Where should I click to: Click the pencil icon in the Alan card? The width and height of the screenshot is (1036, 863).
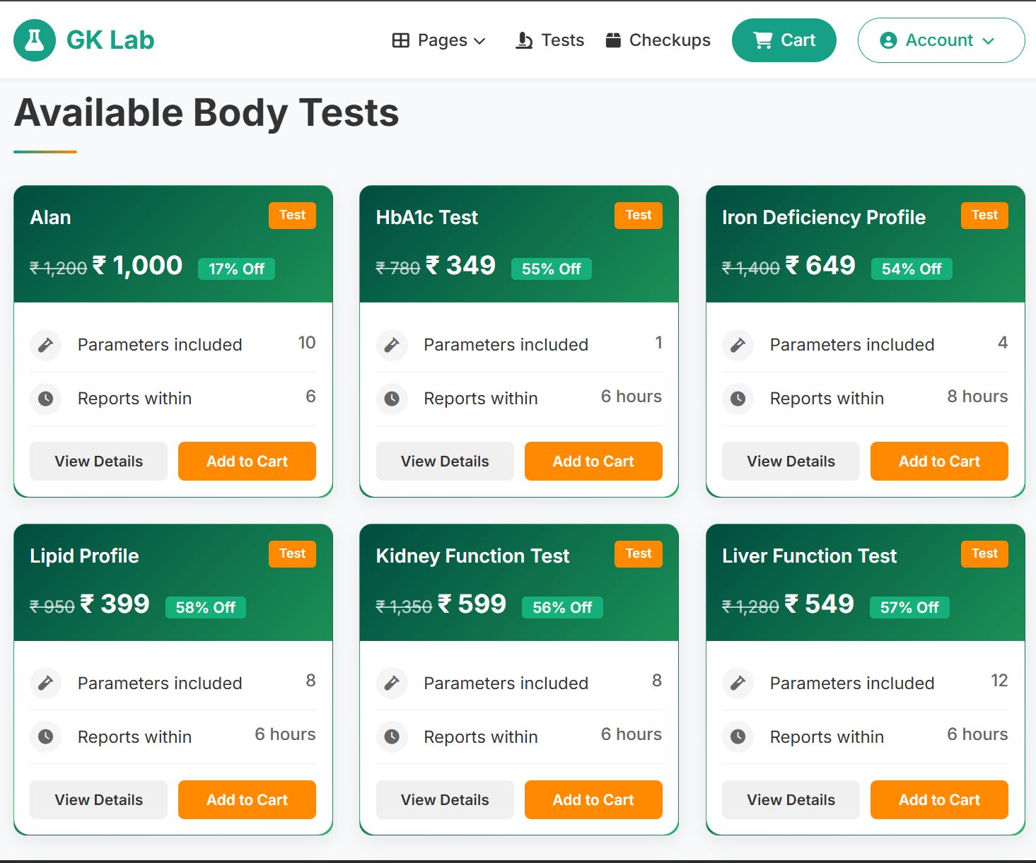tap(46, 345)
